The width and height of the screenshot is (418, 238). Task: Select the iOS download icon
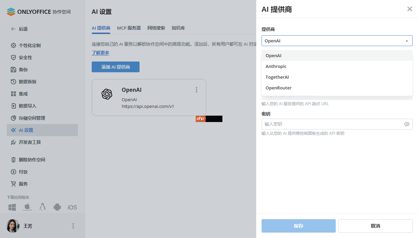click(72, 207)
